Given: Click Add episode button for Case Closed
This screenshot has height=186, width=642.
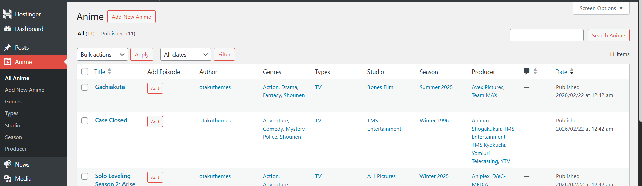Looking at the screenshot, I should (x=155, y=122).
